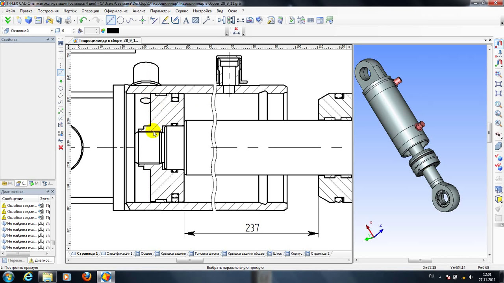The width and height of the screenshot is (504, 283).
Task: Open the Чертёж menu
Action: click(x=70, y=11)
